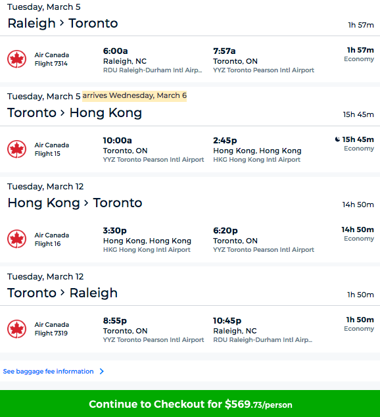Screen dimensions: 380x417
Task: Click arrow between Raleigh and Toronto heading
Action: [62, 23]
